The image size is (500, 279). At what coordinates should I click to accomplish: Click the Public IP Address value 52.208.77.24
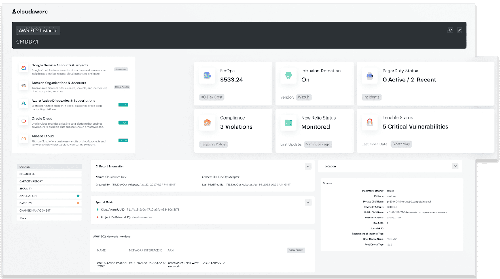click(x=394, y=218)
